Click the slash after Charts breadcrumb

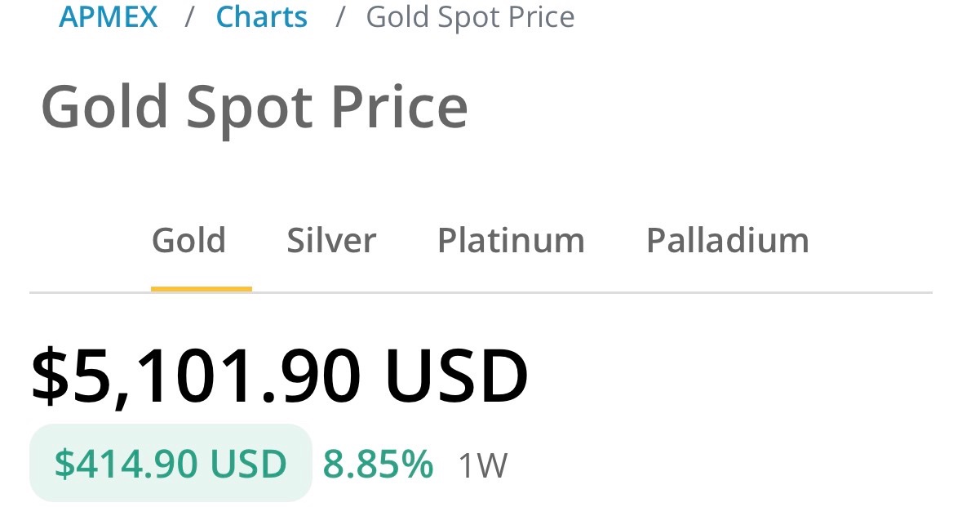(x=339, y=16)
